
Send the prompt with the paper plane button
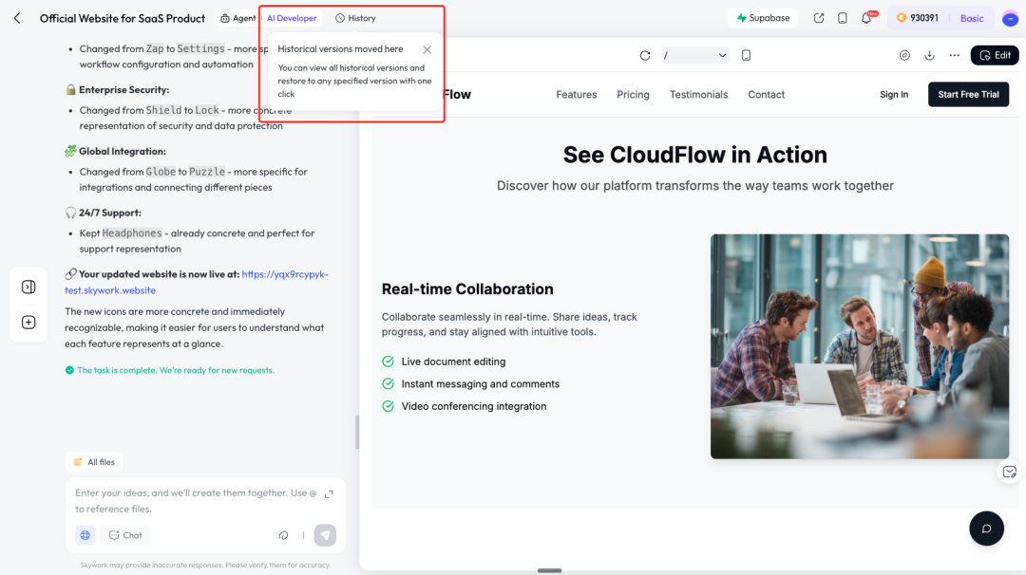coord(325,535)
